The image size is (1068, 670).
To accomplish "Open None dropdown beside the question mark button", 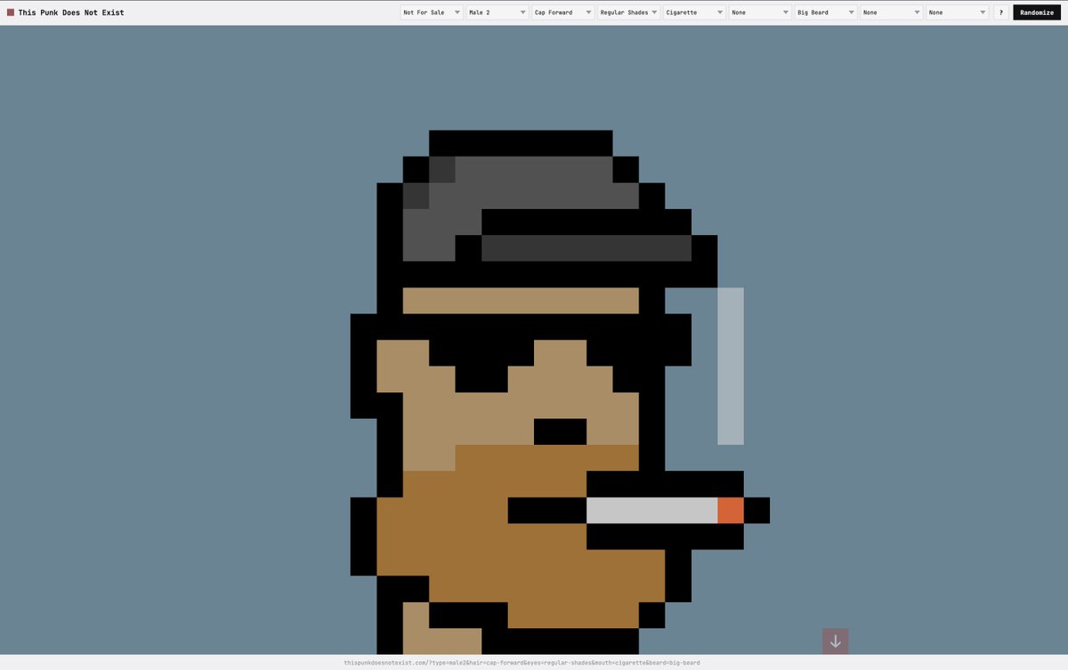I will 958,12.
